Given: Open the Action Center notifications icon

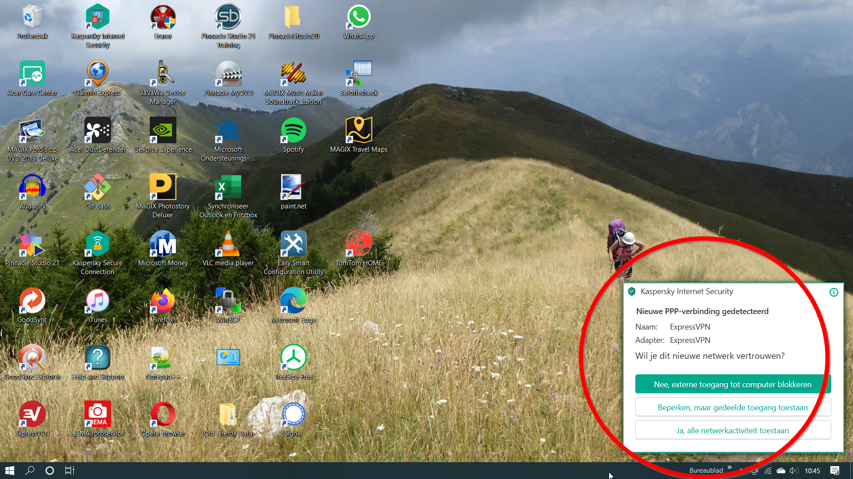Looking at the screenshot, I should tap(835, 471).
